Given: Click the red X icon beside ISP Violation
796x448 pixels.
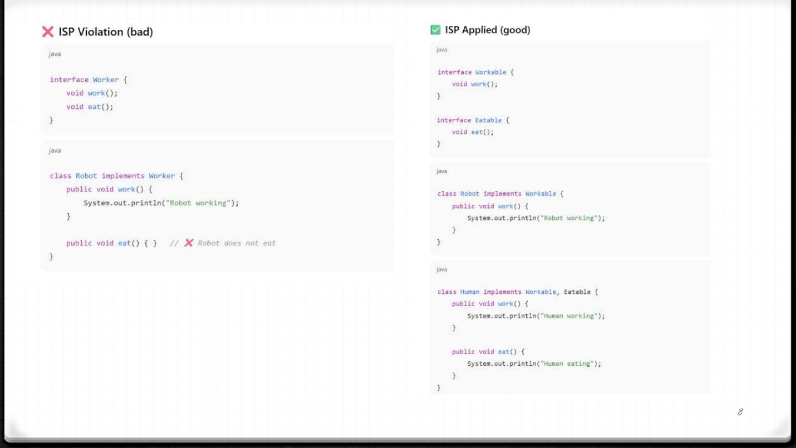Looking at the screenshot, I should [48, 32].
